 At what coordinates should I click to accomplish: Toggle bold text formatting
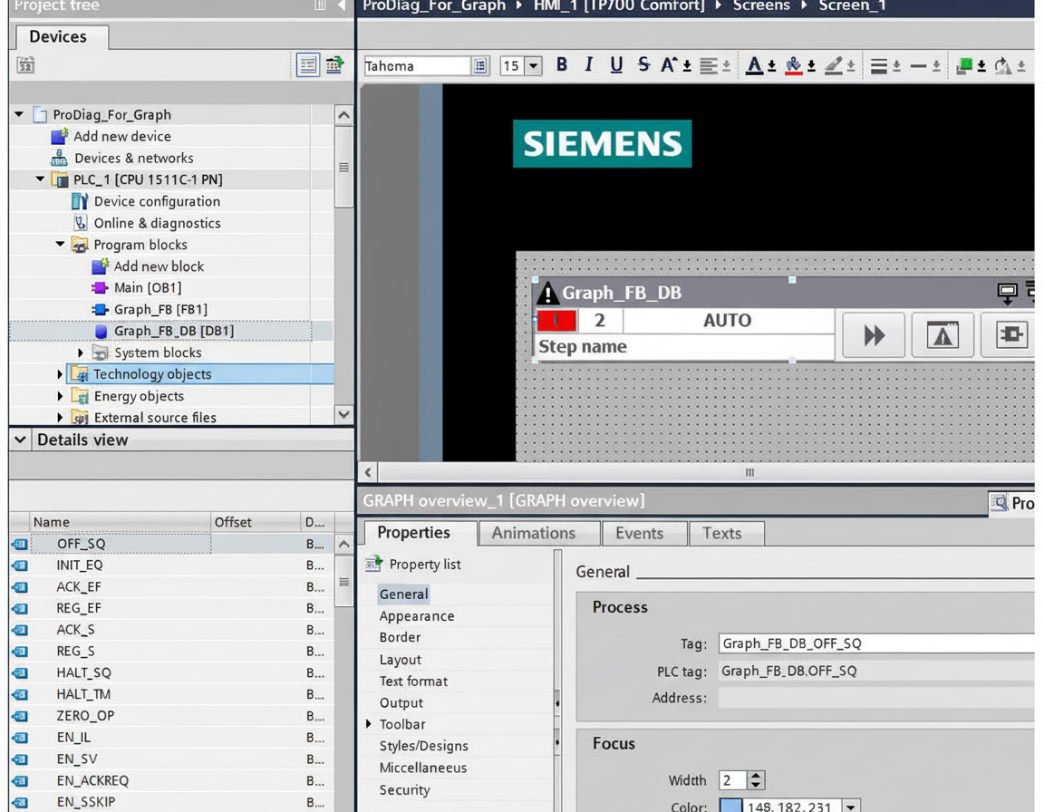coord(562,65)
